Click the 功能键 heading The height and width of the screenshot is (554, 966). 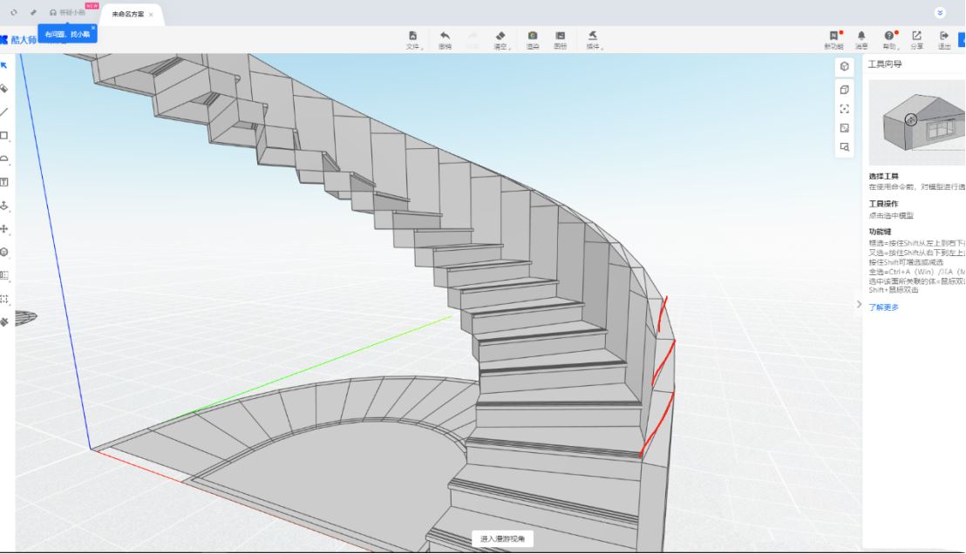click(880, 232)
